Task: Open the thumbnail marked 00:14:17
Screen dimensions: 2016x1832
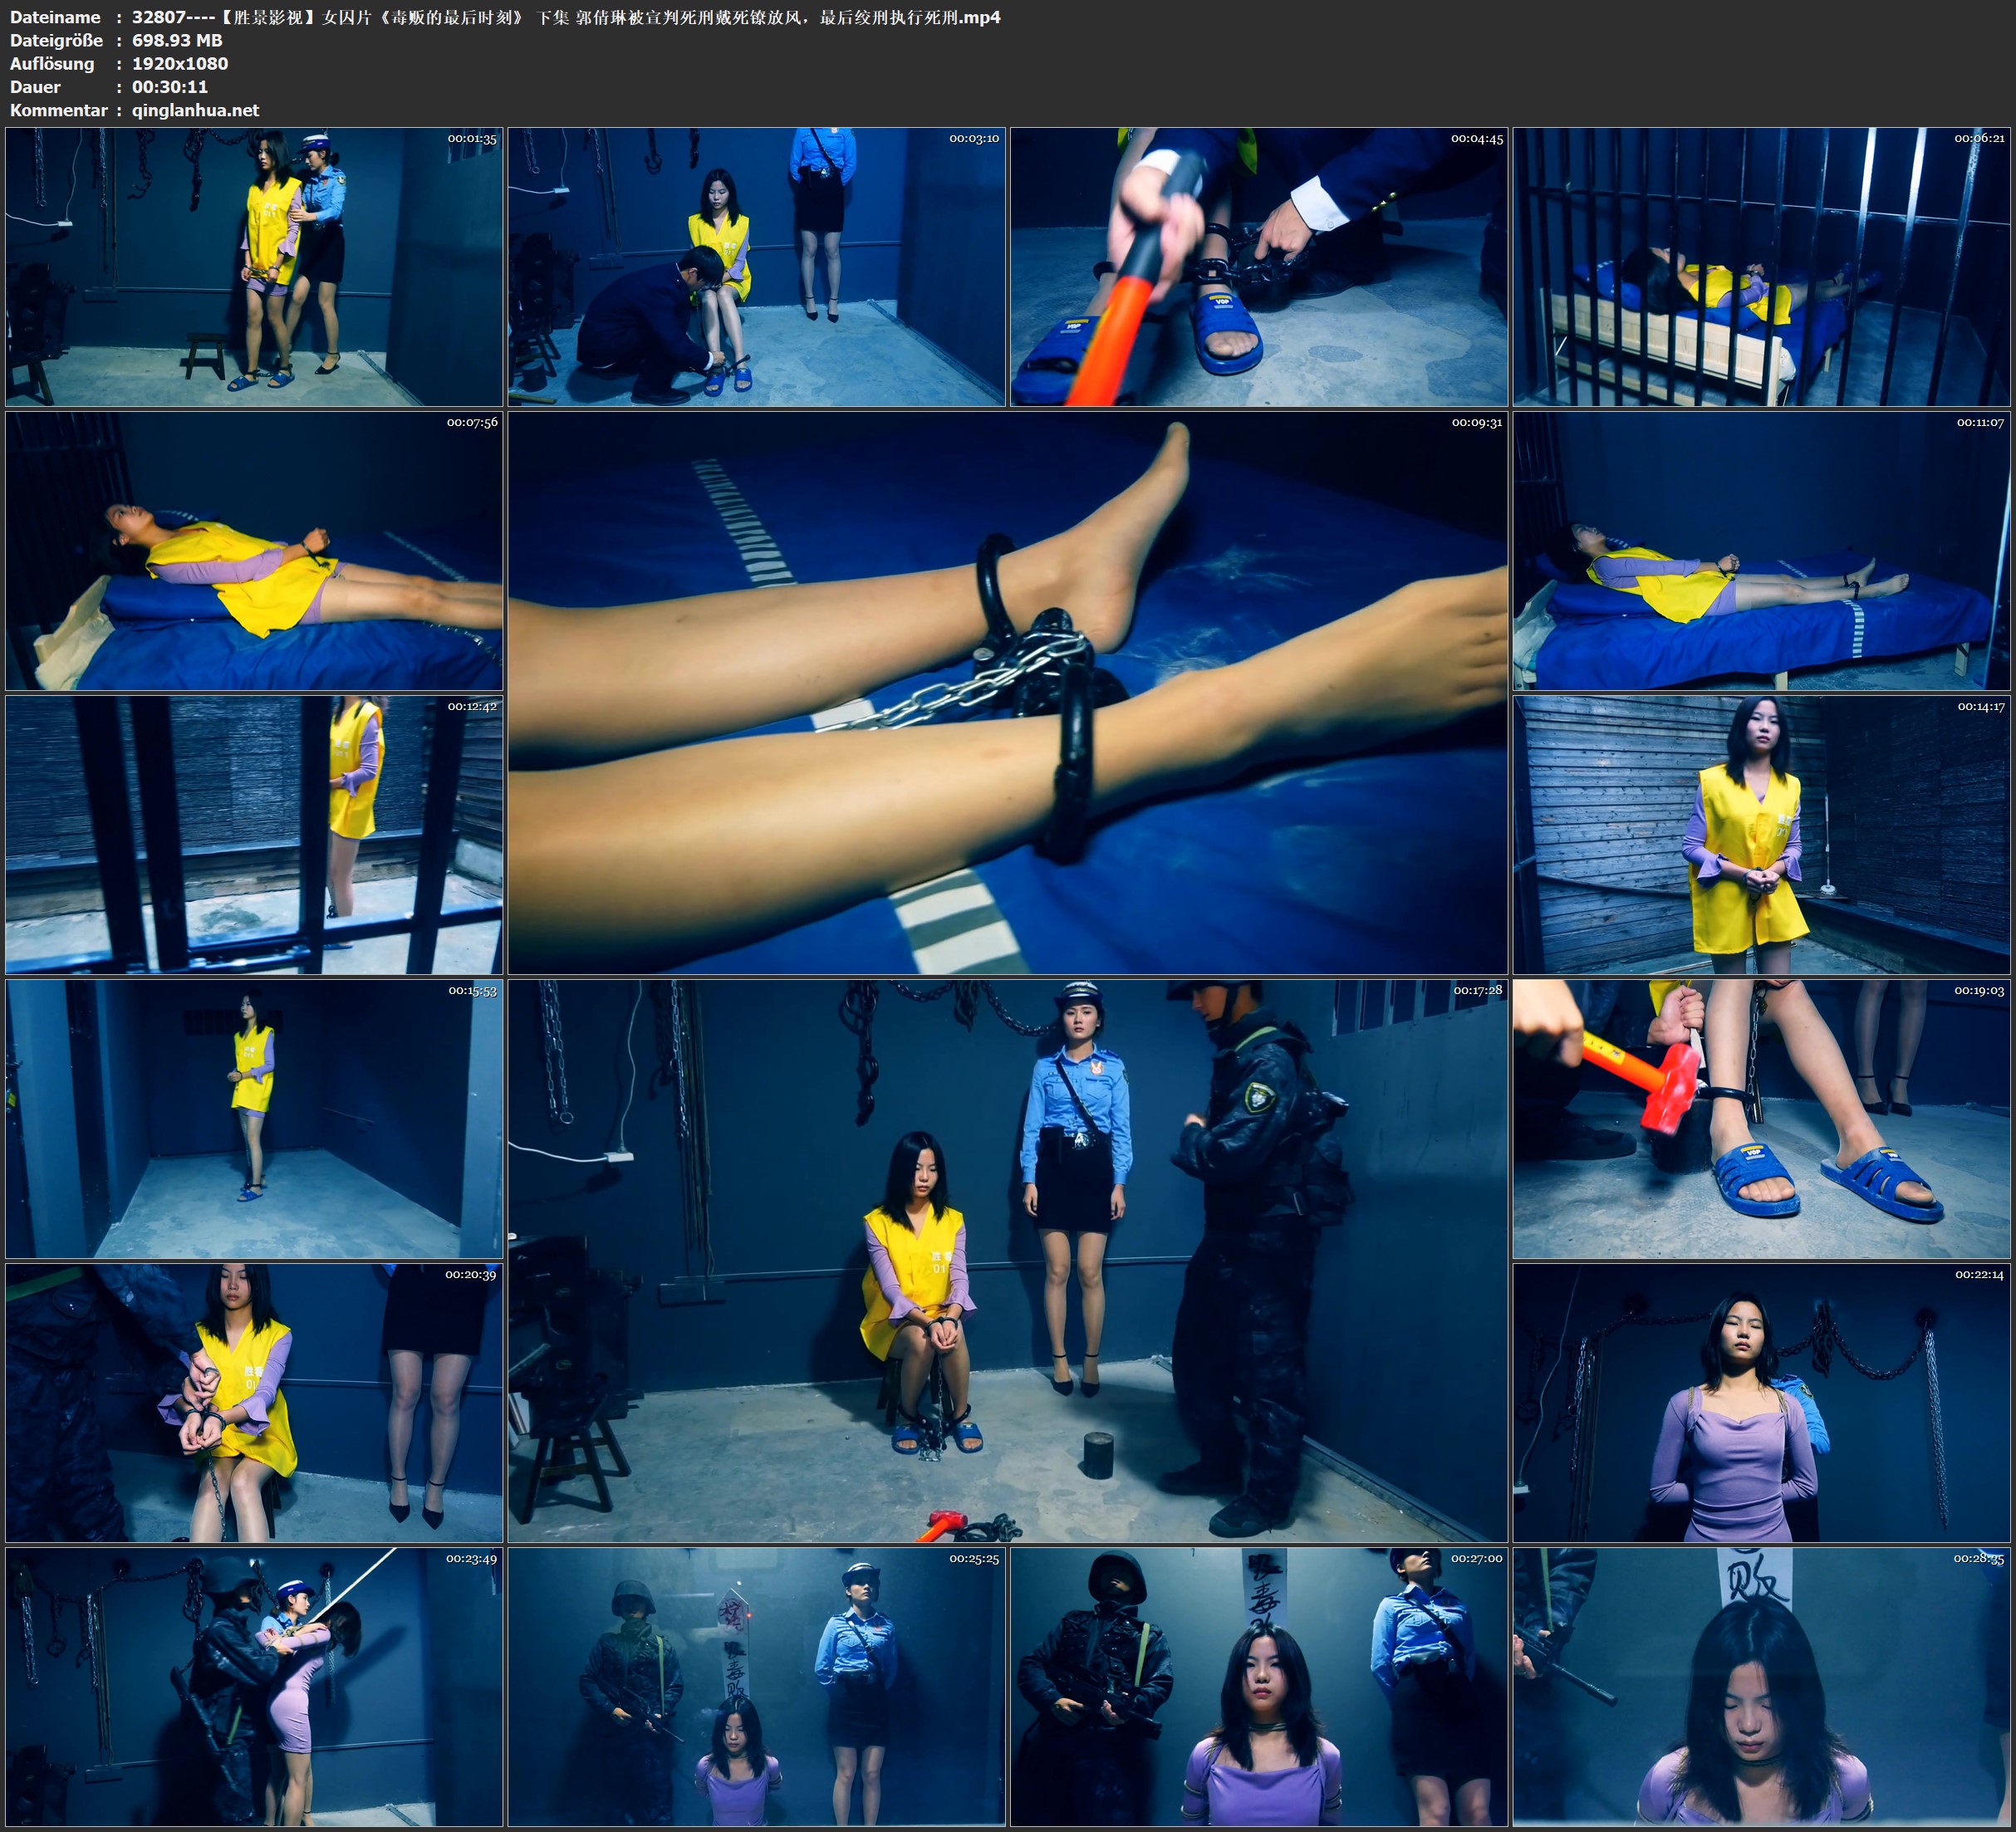Action: tap(1762, 834)
